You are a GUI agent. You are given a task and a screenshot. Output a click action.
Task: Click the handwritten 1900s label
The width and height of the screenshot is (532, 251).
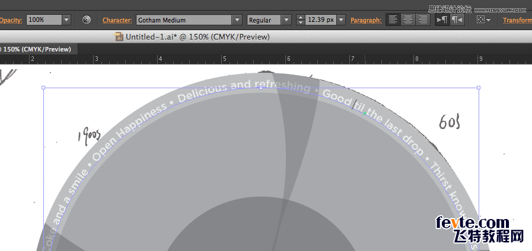90,137
